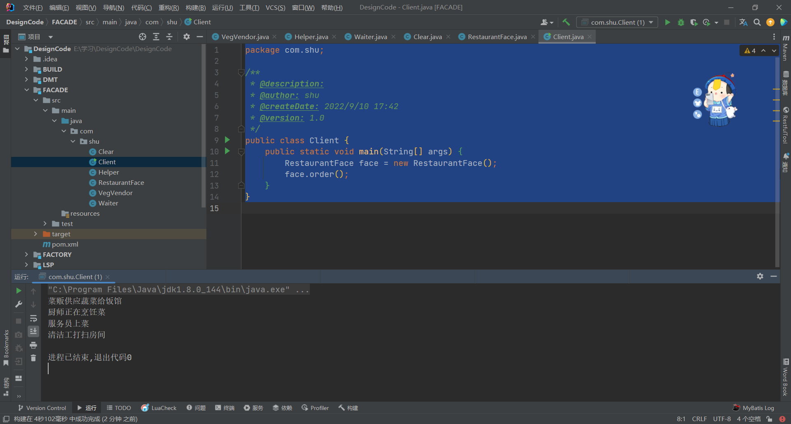
Task: Expand the .idea folder
Action: pos(26,59)
